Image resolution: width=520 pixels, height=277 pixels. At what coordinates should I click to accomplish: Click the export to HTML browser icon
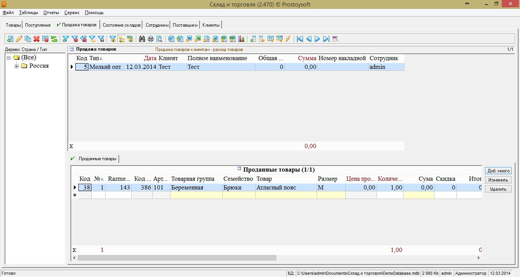coord(215,39)
